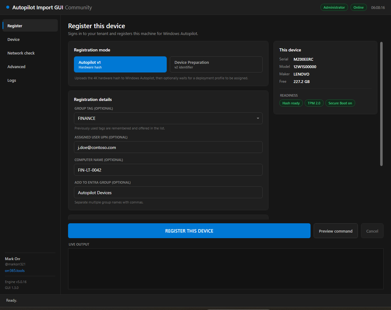This screenshot has height=310, width=391.
Task: Open the Register section in sidebar
Action: pyautogui.click(x=30, y=26)
